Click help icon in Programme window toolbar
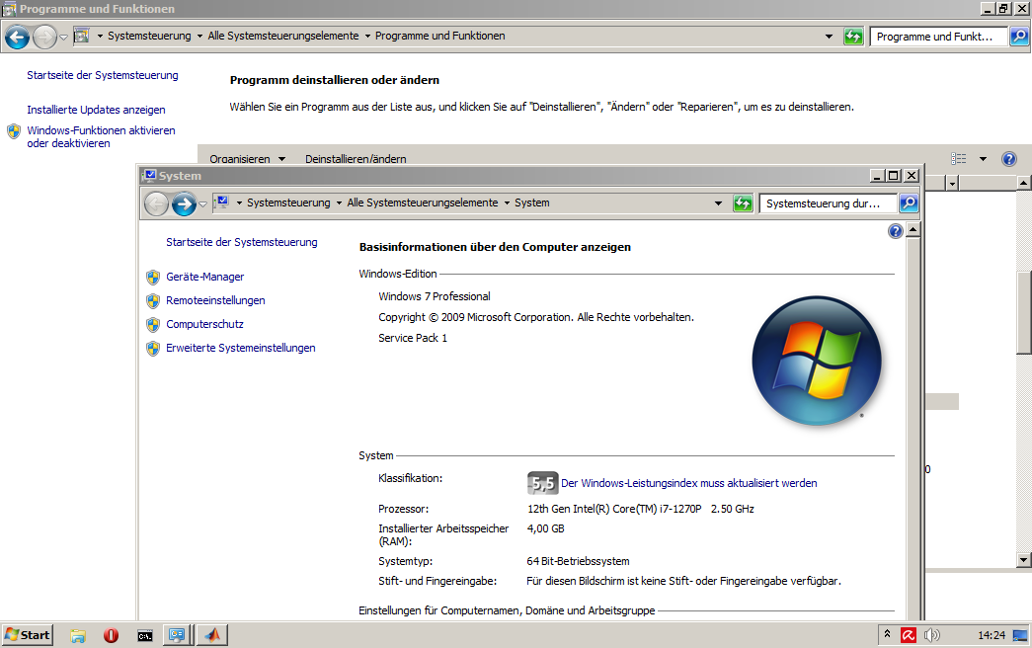Screen dimensions: 1032x648 [1008, 159]
